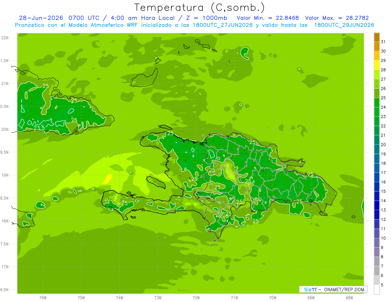Click the '19N' latitude axis label
Viewport: 392px width, 302px height.
point(5,175)
